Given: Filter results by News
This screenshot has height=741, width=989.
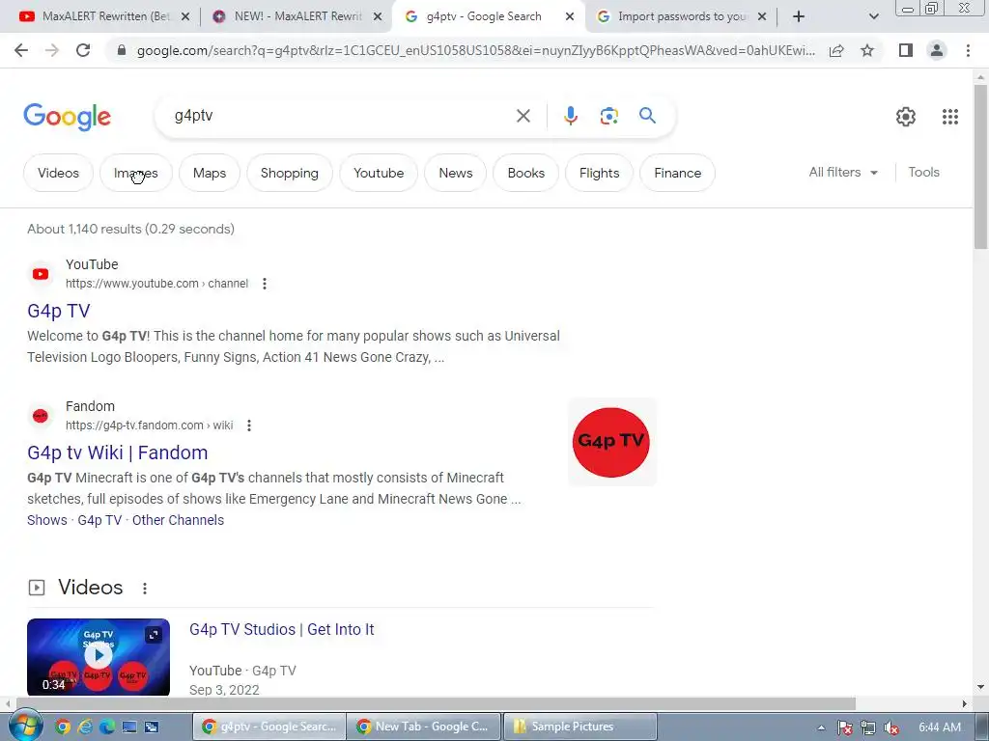Looking at the screenshot, I should [456, 173].
